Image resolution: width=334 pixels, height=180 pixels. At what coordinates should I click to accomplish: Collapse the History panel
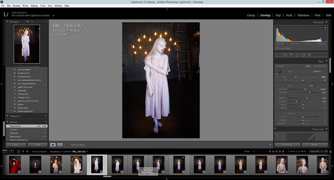tap(7, 122)
